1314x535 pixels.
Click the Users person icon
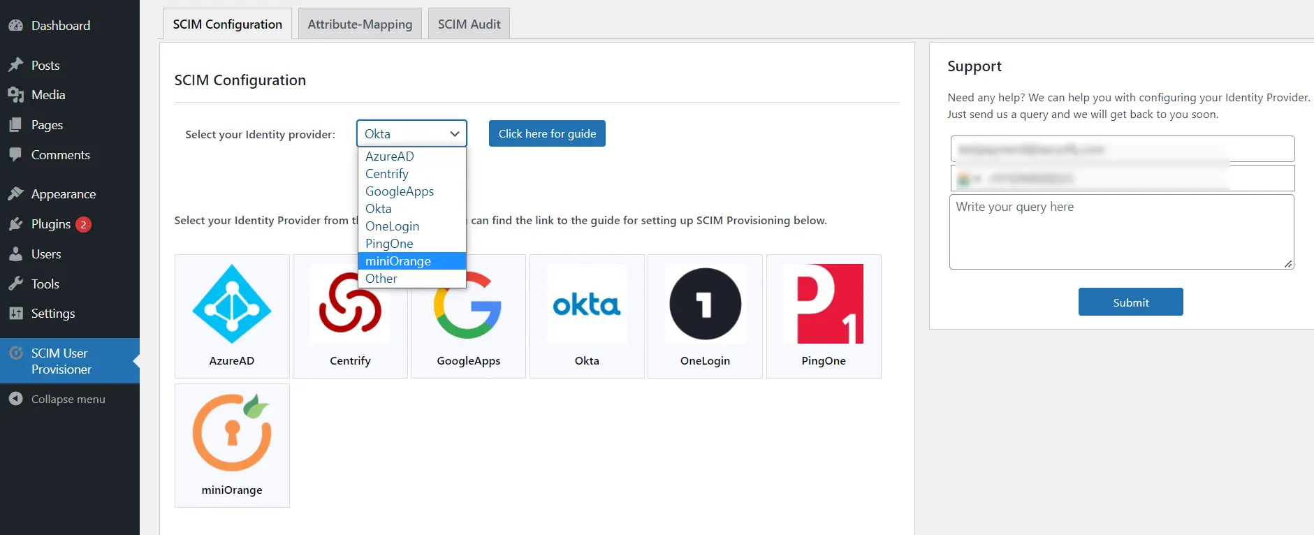point(16,254)
